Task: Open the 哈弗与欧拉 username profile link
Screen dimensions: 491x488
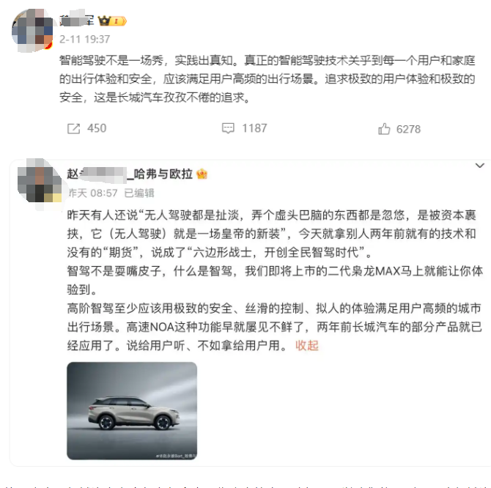Action: pyautogui.click(x=130, y=174)
